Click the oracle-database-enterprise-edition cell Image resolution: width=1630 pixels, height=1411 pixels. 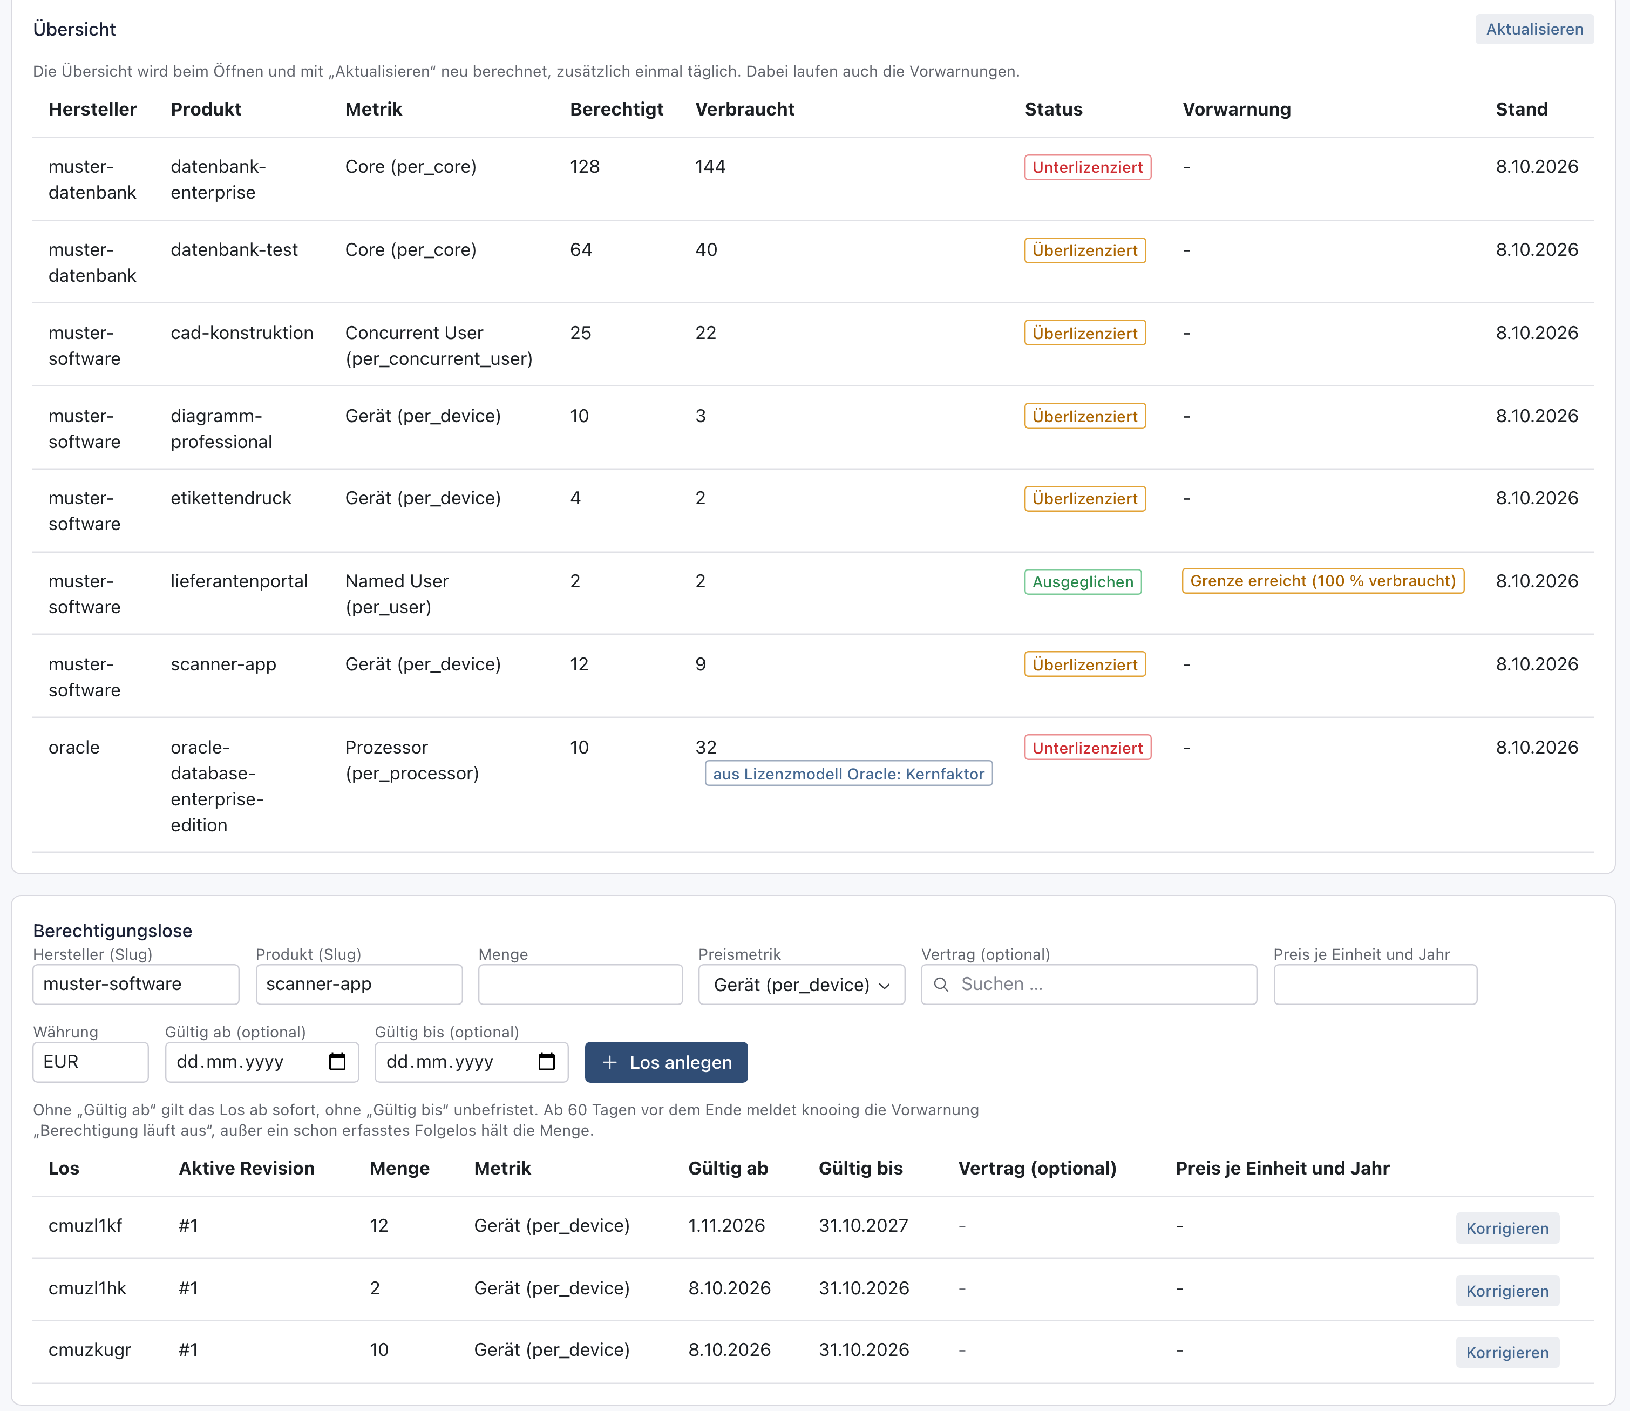pos(218,786)
